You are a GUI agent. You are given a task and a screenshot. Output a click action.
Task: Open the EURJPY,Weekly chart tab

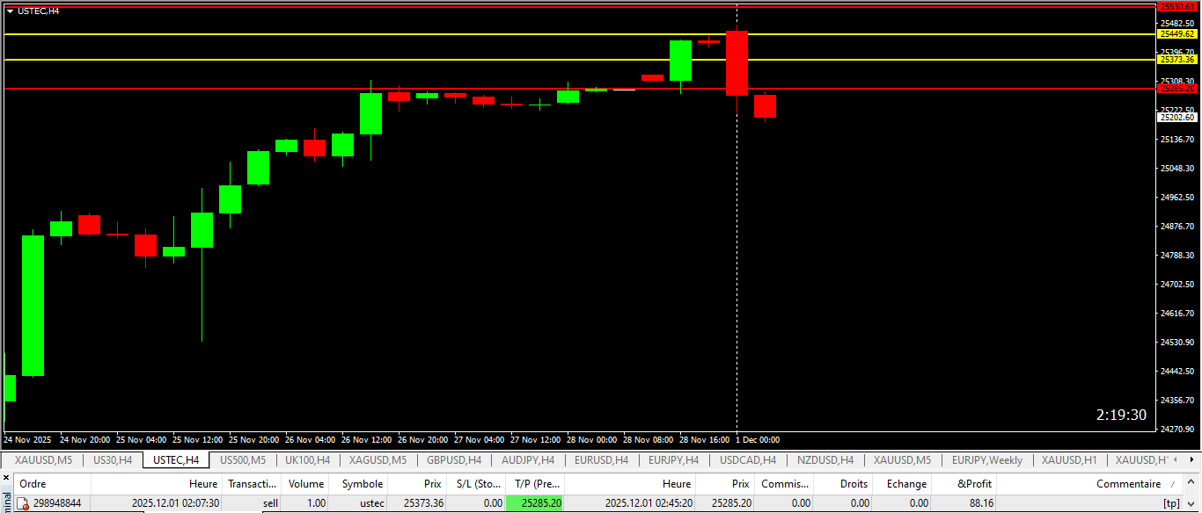click(x=987, y=459)
